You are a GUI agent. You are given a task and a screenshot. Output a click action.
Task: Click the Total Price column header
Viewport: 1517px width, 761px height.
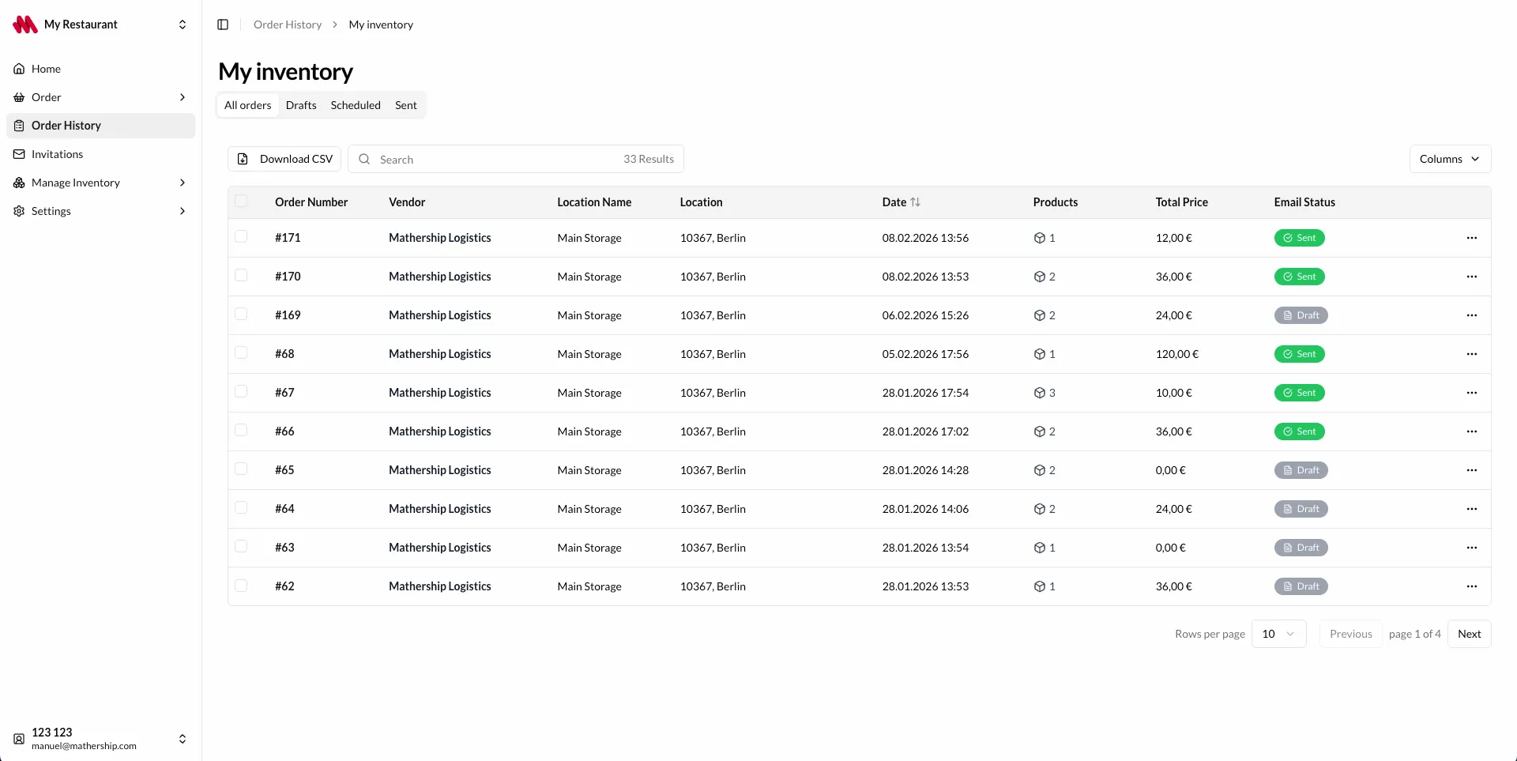pos(1181,202)
